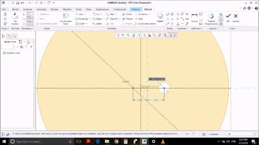This screenshot has width=259, height=145.
Task: Click Zoom In in the graphics toolbar
Action: point(123,35)
